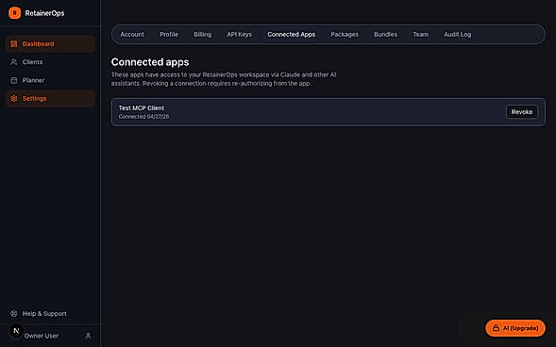Click the RetainerOps logo icon
Screen dimensions: 556x347
(x=14, y=13)
